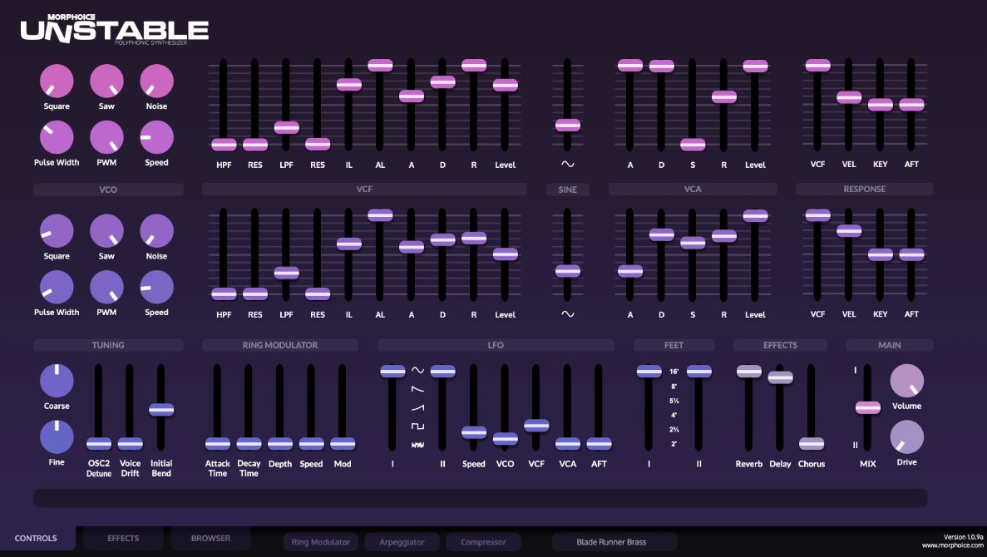Click the Ring Modulator Speed slider
987x557 pixels.
(311, 444)
